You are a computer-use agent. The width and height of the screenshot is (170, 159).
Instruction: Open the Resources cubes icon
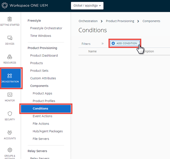click(10, 57)
